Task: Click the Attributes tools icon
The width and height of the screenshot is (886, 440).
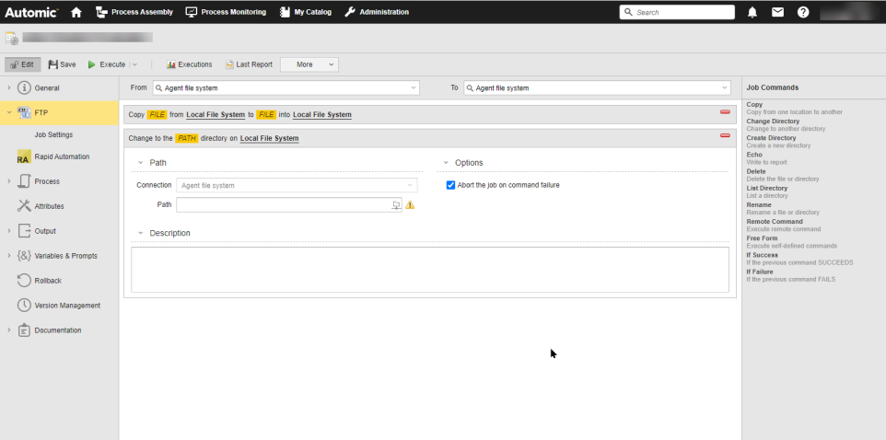Action: tap(24, 206)
